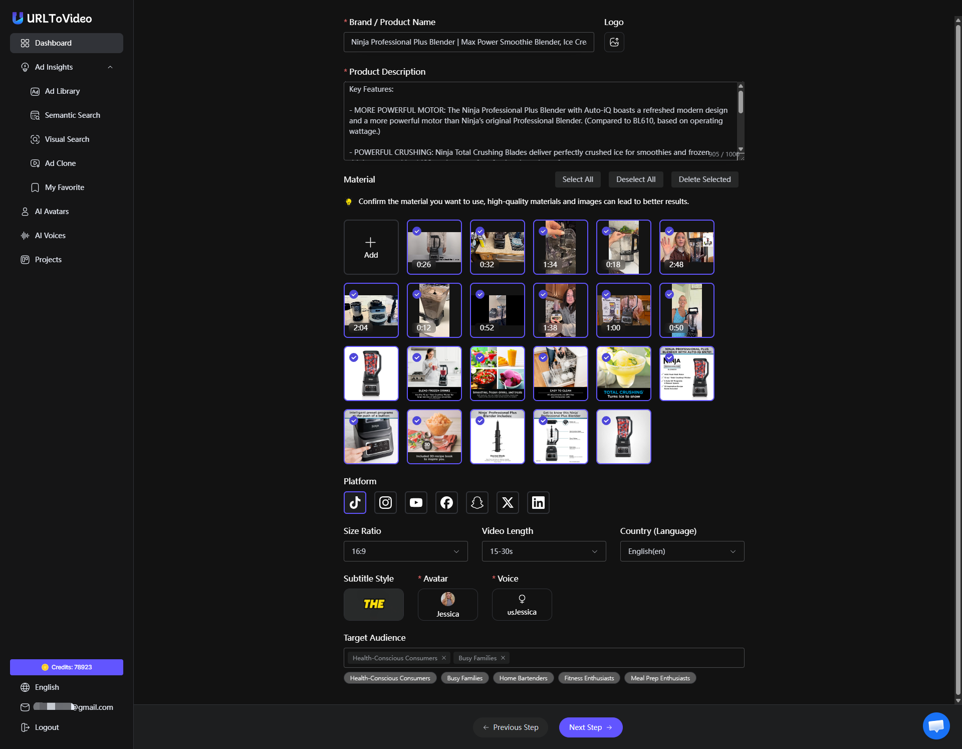Select LinkedIn as the platform
Screen dimensions: 962x749
[x=538, y=502]
